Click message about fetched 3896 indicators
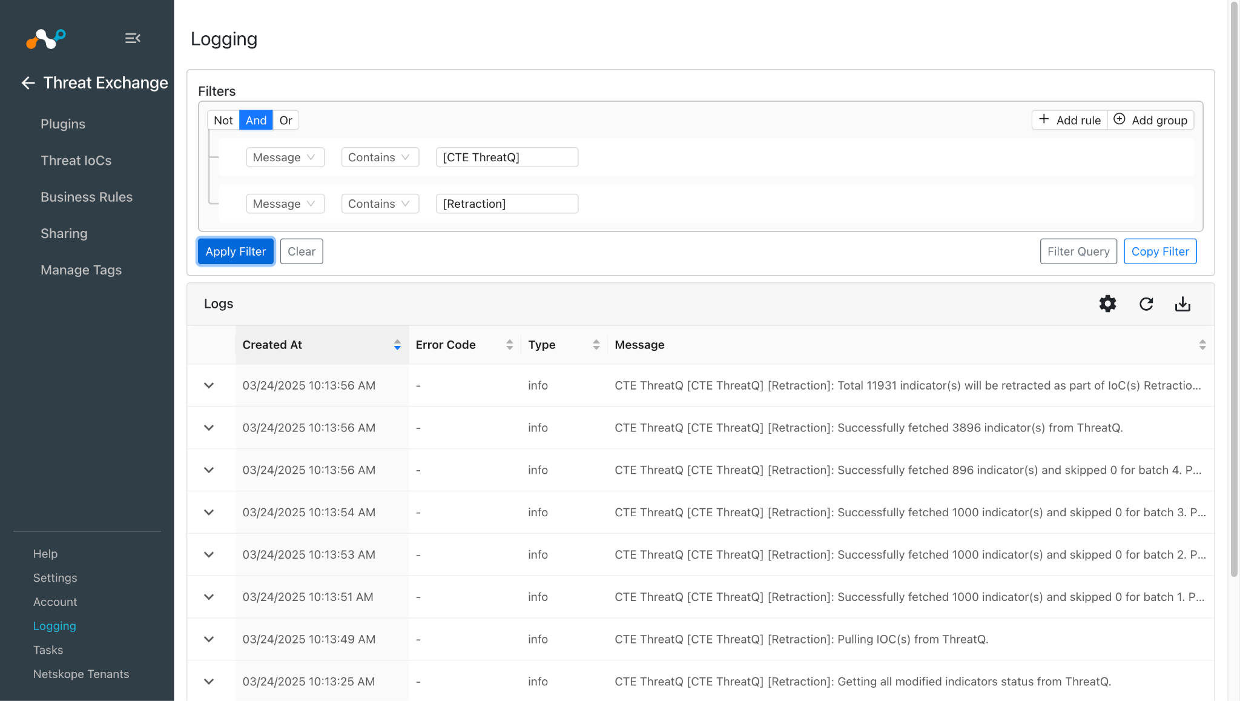1240x701 pixels. [869, 428]
